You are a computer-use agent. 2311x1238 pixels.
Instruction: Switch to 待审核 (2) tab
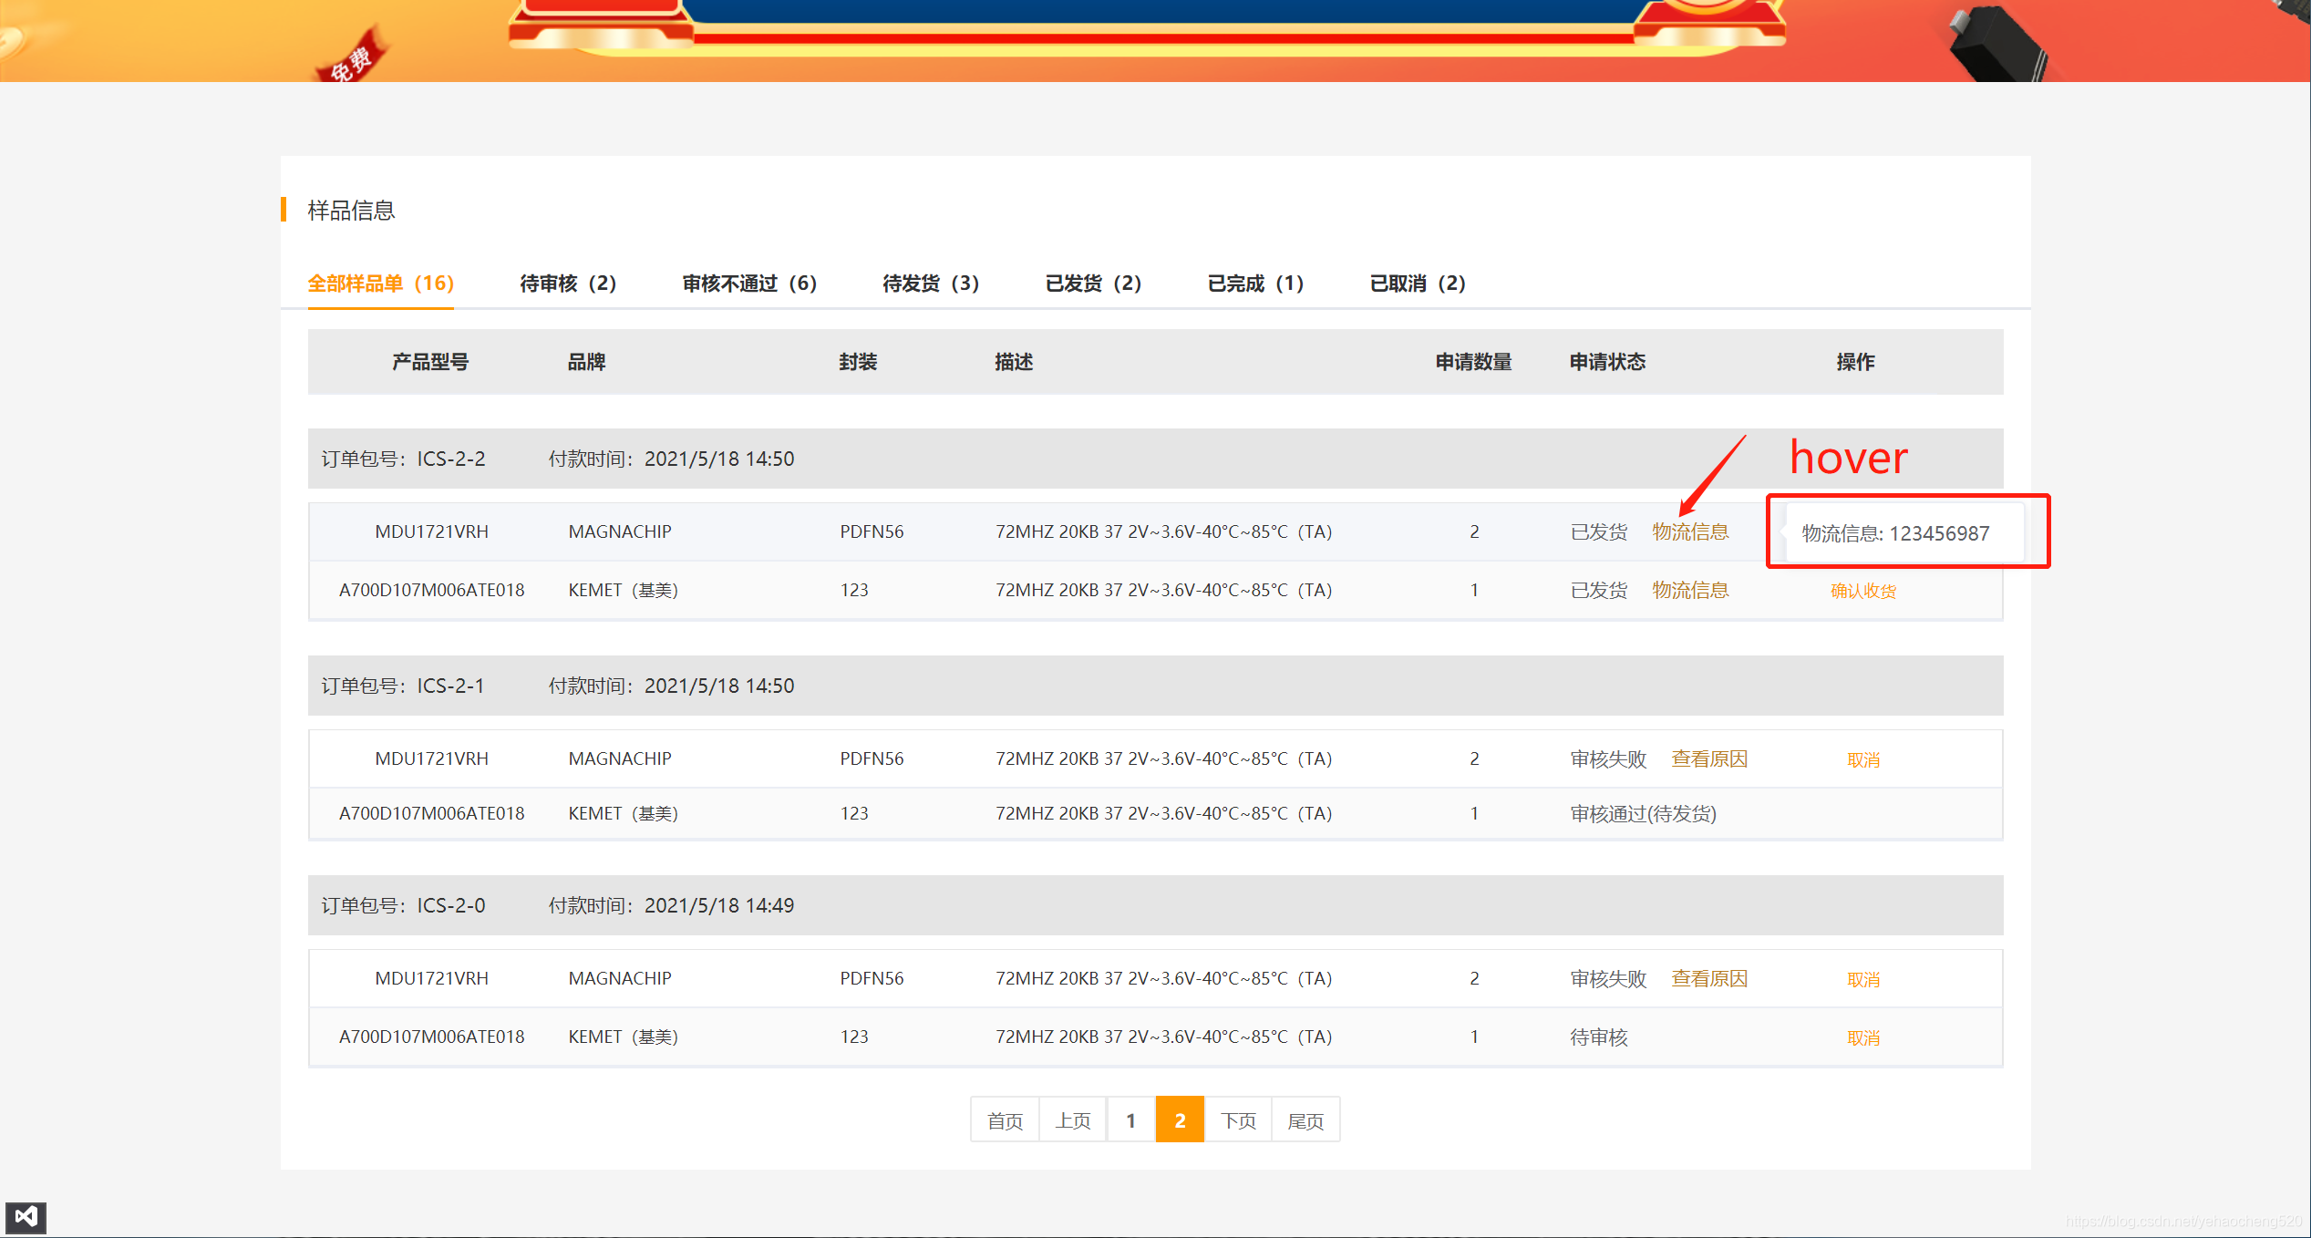pyautogui.click(x=567, y=284)
